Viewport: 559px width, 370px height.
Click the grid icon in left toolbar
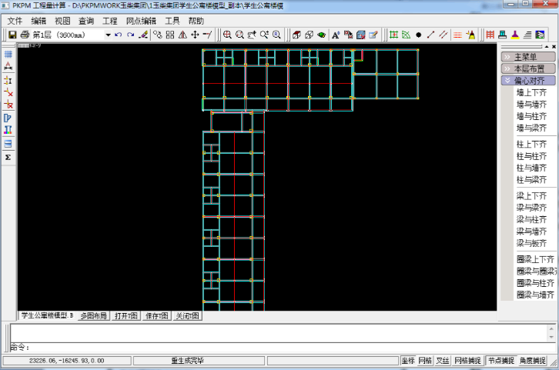tap(8, 54)
